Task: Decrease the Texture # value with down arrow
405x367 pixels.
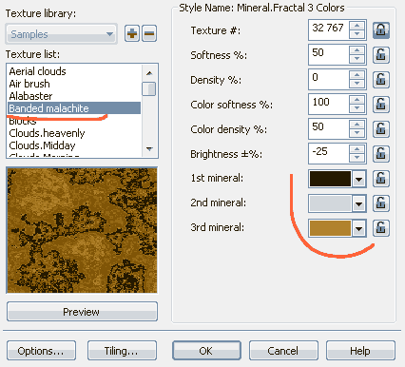Action: pos(357,34)
